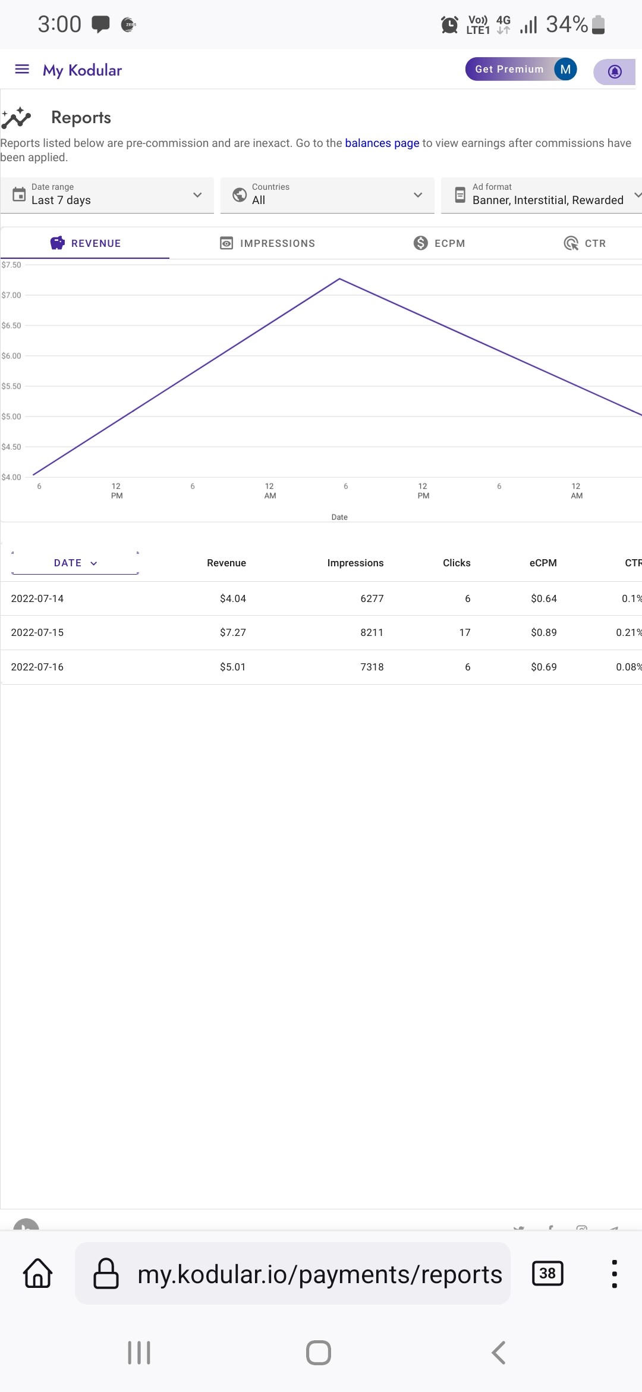Click the 7318 impressions cell
Screen dimensions: 642x1392
(372, 667)
